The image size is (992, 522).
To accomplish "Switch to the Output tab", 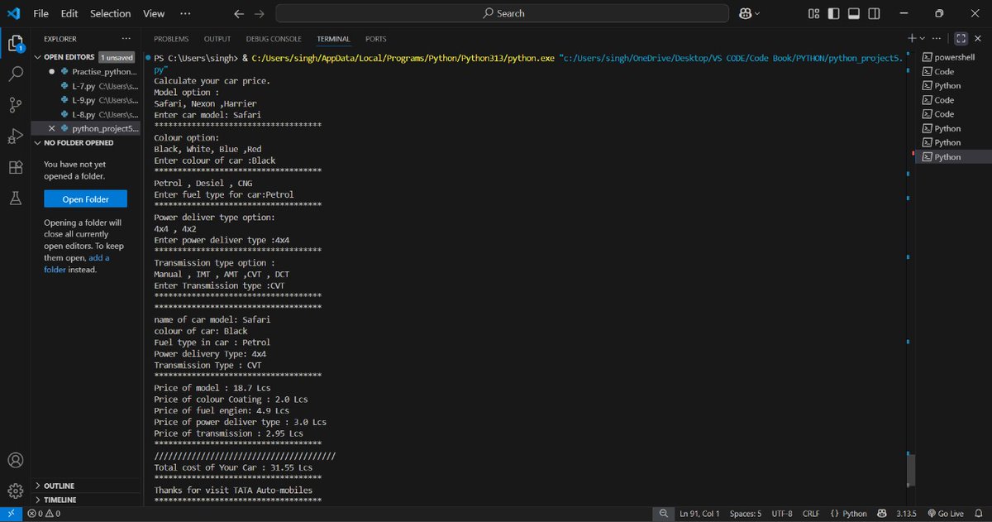I will tap(217, 39).
